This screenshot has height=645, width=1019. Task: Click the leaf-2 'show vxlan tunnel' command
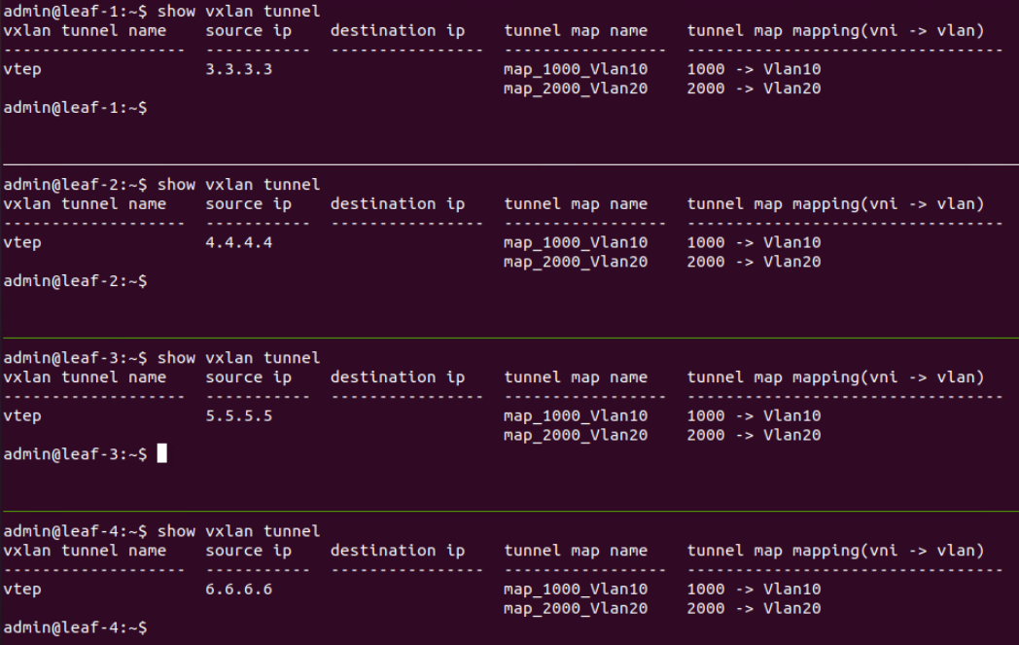[x=238, y=185]
